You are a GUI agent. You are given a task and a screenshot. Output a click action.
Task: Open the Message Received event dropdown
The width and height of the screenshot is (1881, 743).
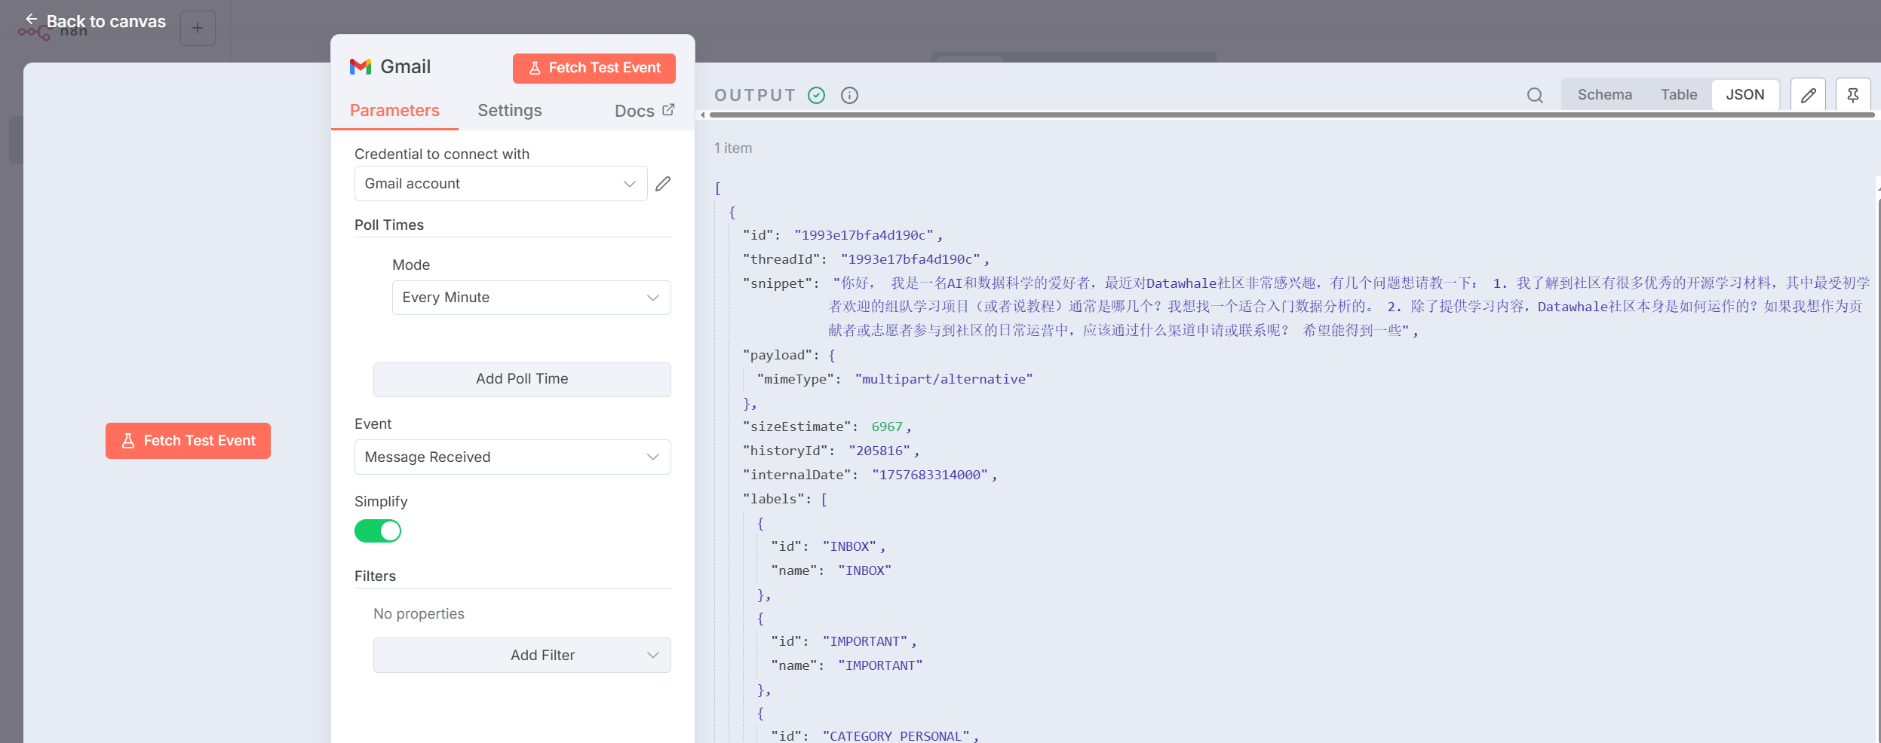(x=512, y=457)
